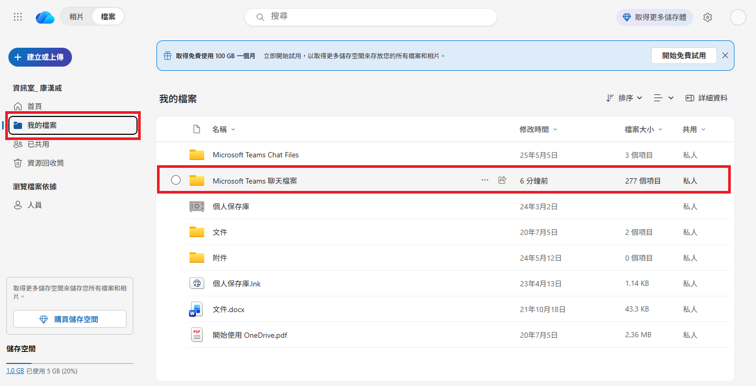Open the 附件 folder name

[x=220, y=258]
